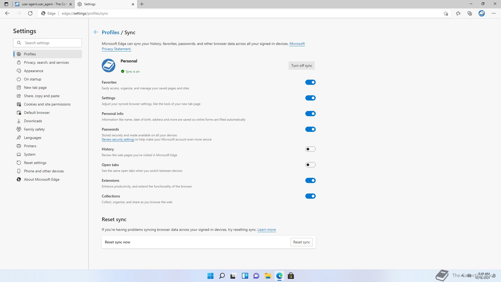Screen dimensions: 501x282
Task: Open the Collections toolbar icon
Action: [x=470, y=13]
